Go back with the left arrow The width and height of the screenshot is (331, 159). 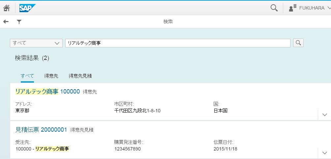pyautogui.click(x=6, y=22)
